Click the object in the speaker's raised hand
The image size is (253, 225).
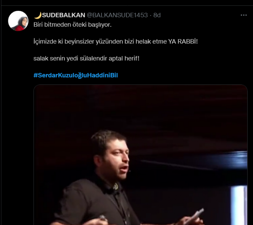(195, 215)
